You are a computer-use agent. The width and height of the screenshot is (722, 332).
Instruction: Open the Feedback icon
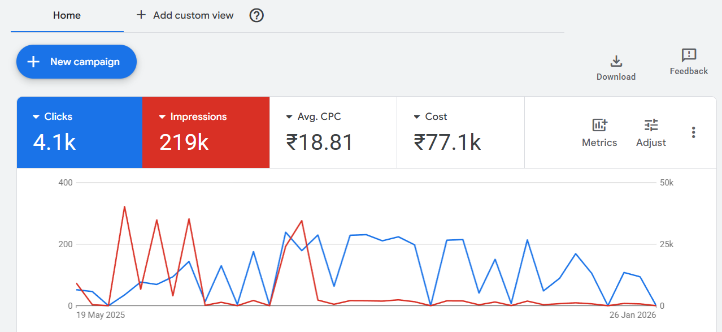click(689, 55)
